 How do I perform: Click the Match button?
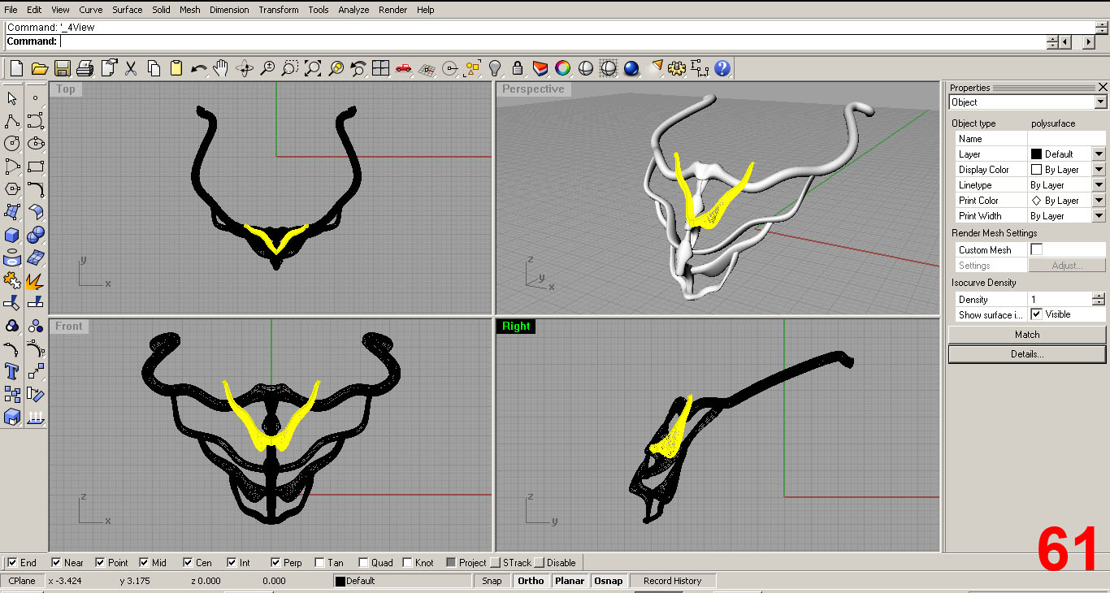click(x=1027, y=334)
